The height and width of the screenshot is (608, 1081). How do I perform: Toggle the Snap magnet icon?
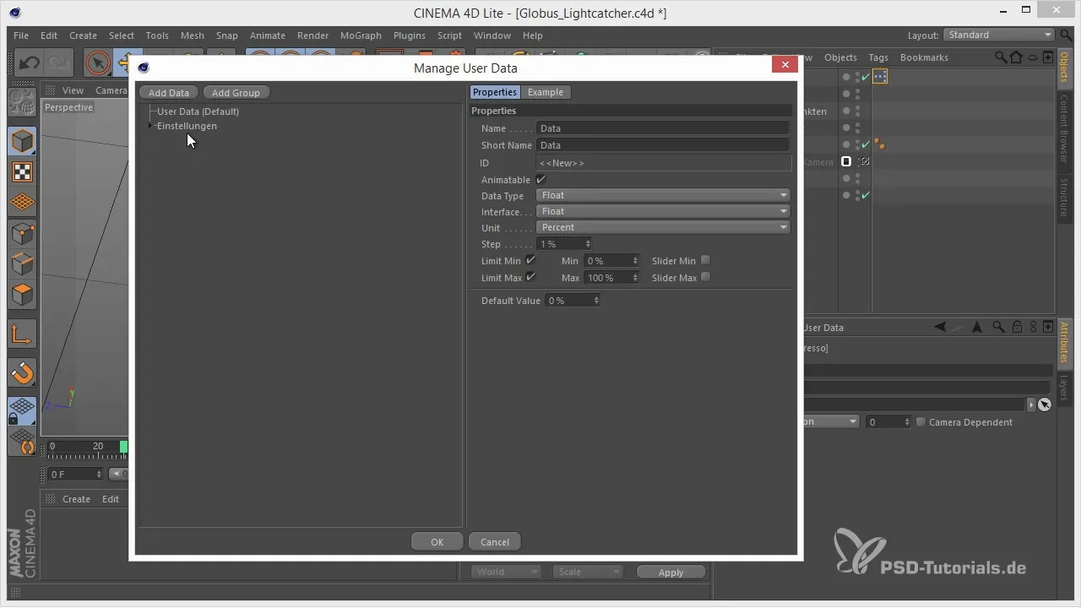pyautogui.click(x=22, y=372)
